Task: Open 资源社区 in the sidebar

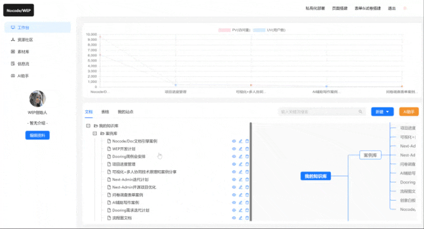Action: coord(38,40)
